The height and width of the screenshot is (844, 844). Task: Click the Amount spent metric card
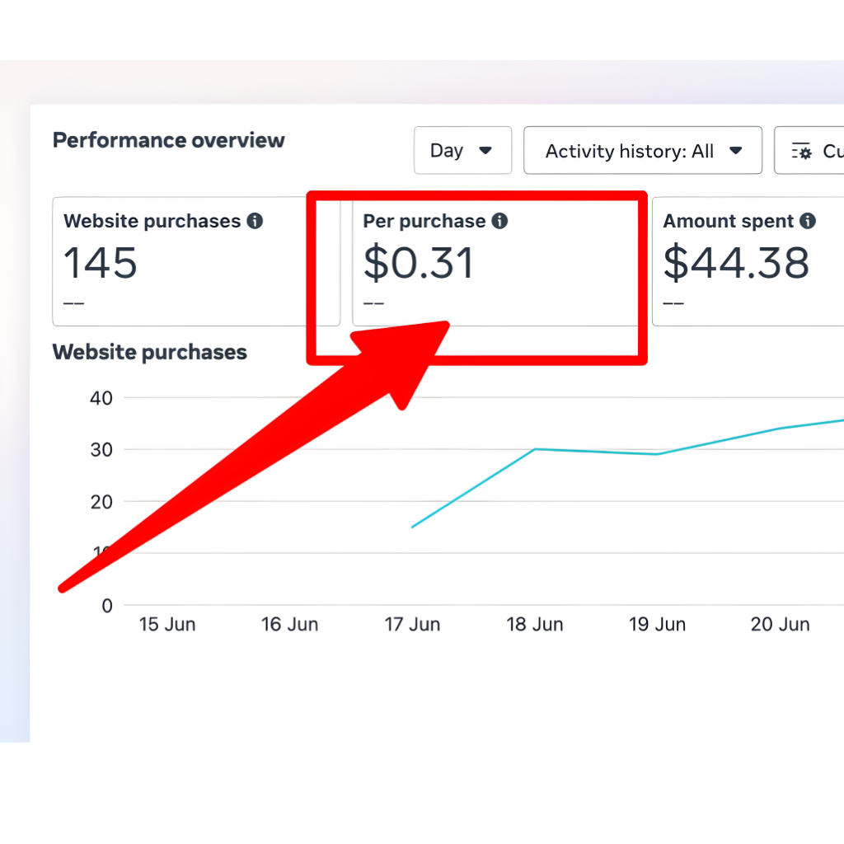tap(750, 262)
